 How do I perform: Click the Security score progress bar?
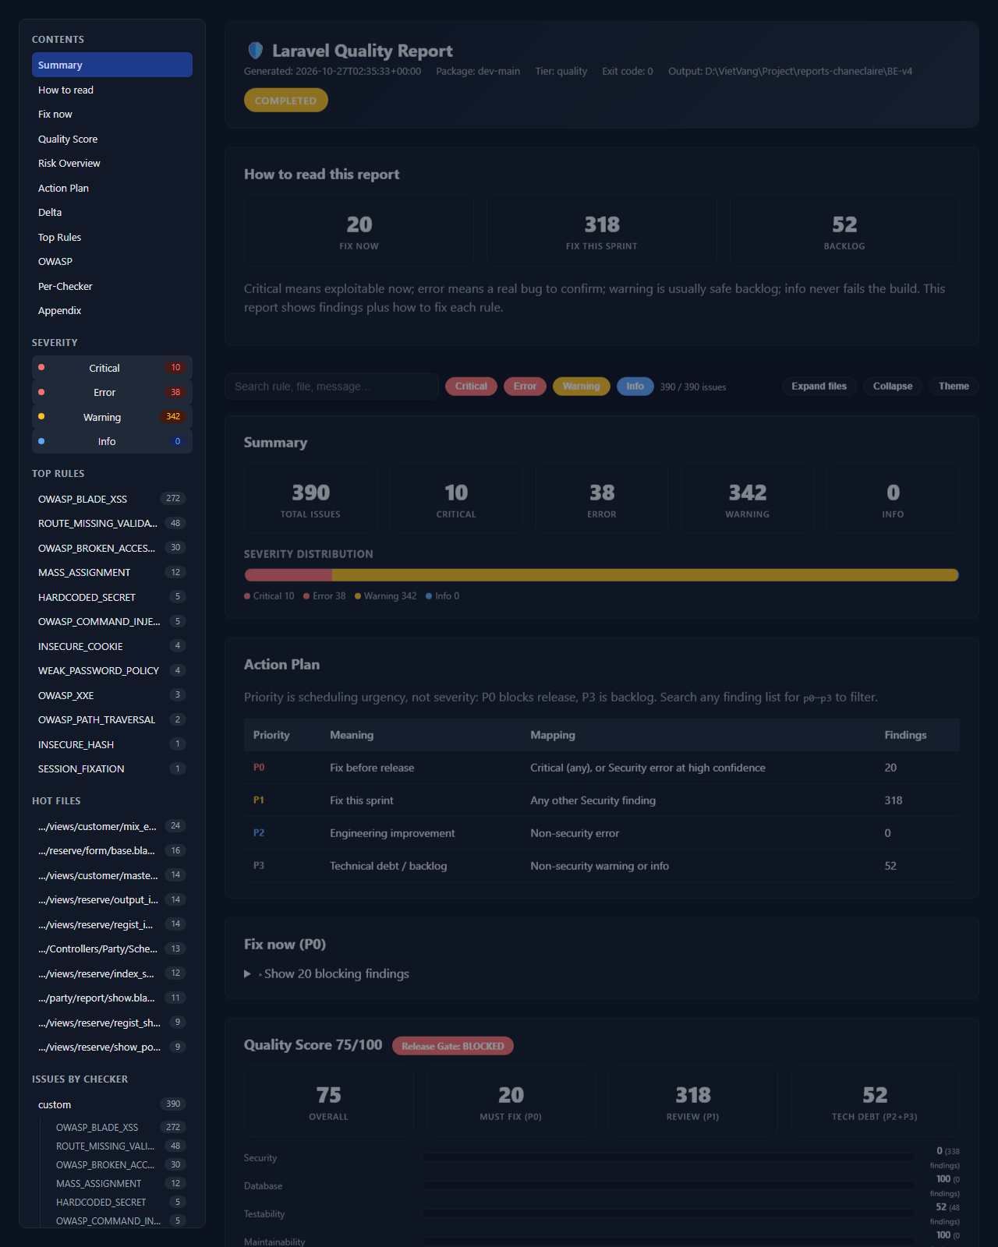tap(669, 1157)
